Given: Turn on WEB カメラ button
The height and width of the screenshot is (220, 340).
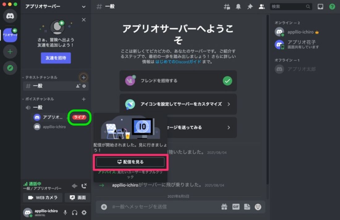Looking at the screenshot, I should pyautogui.click(x=43, y=197).
